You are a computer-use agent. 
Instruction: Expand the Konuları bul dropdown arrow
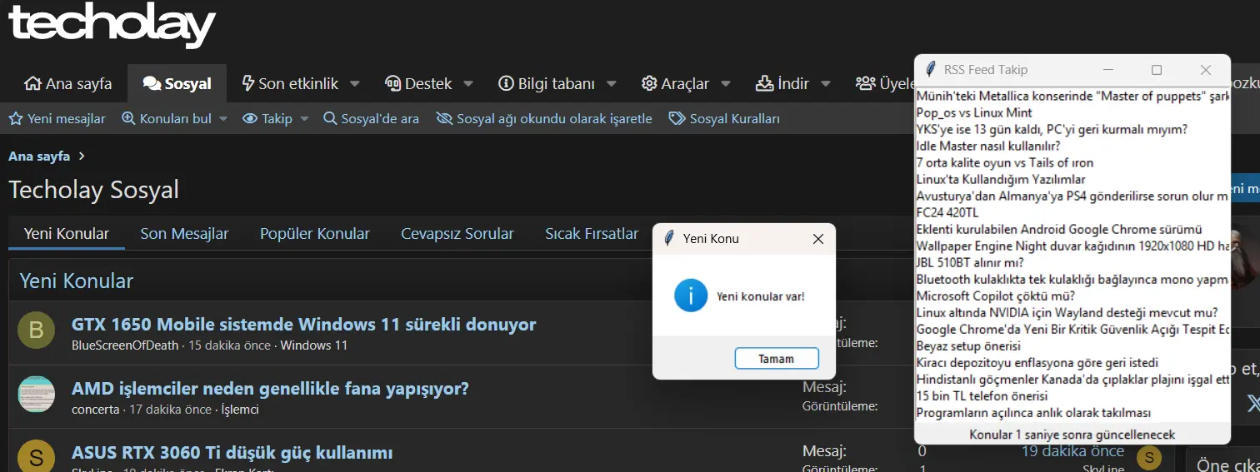[223, 119]
